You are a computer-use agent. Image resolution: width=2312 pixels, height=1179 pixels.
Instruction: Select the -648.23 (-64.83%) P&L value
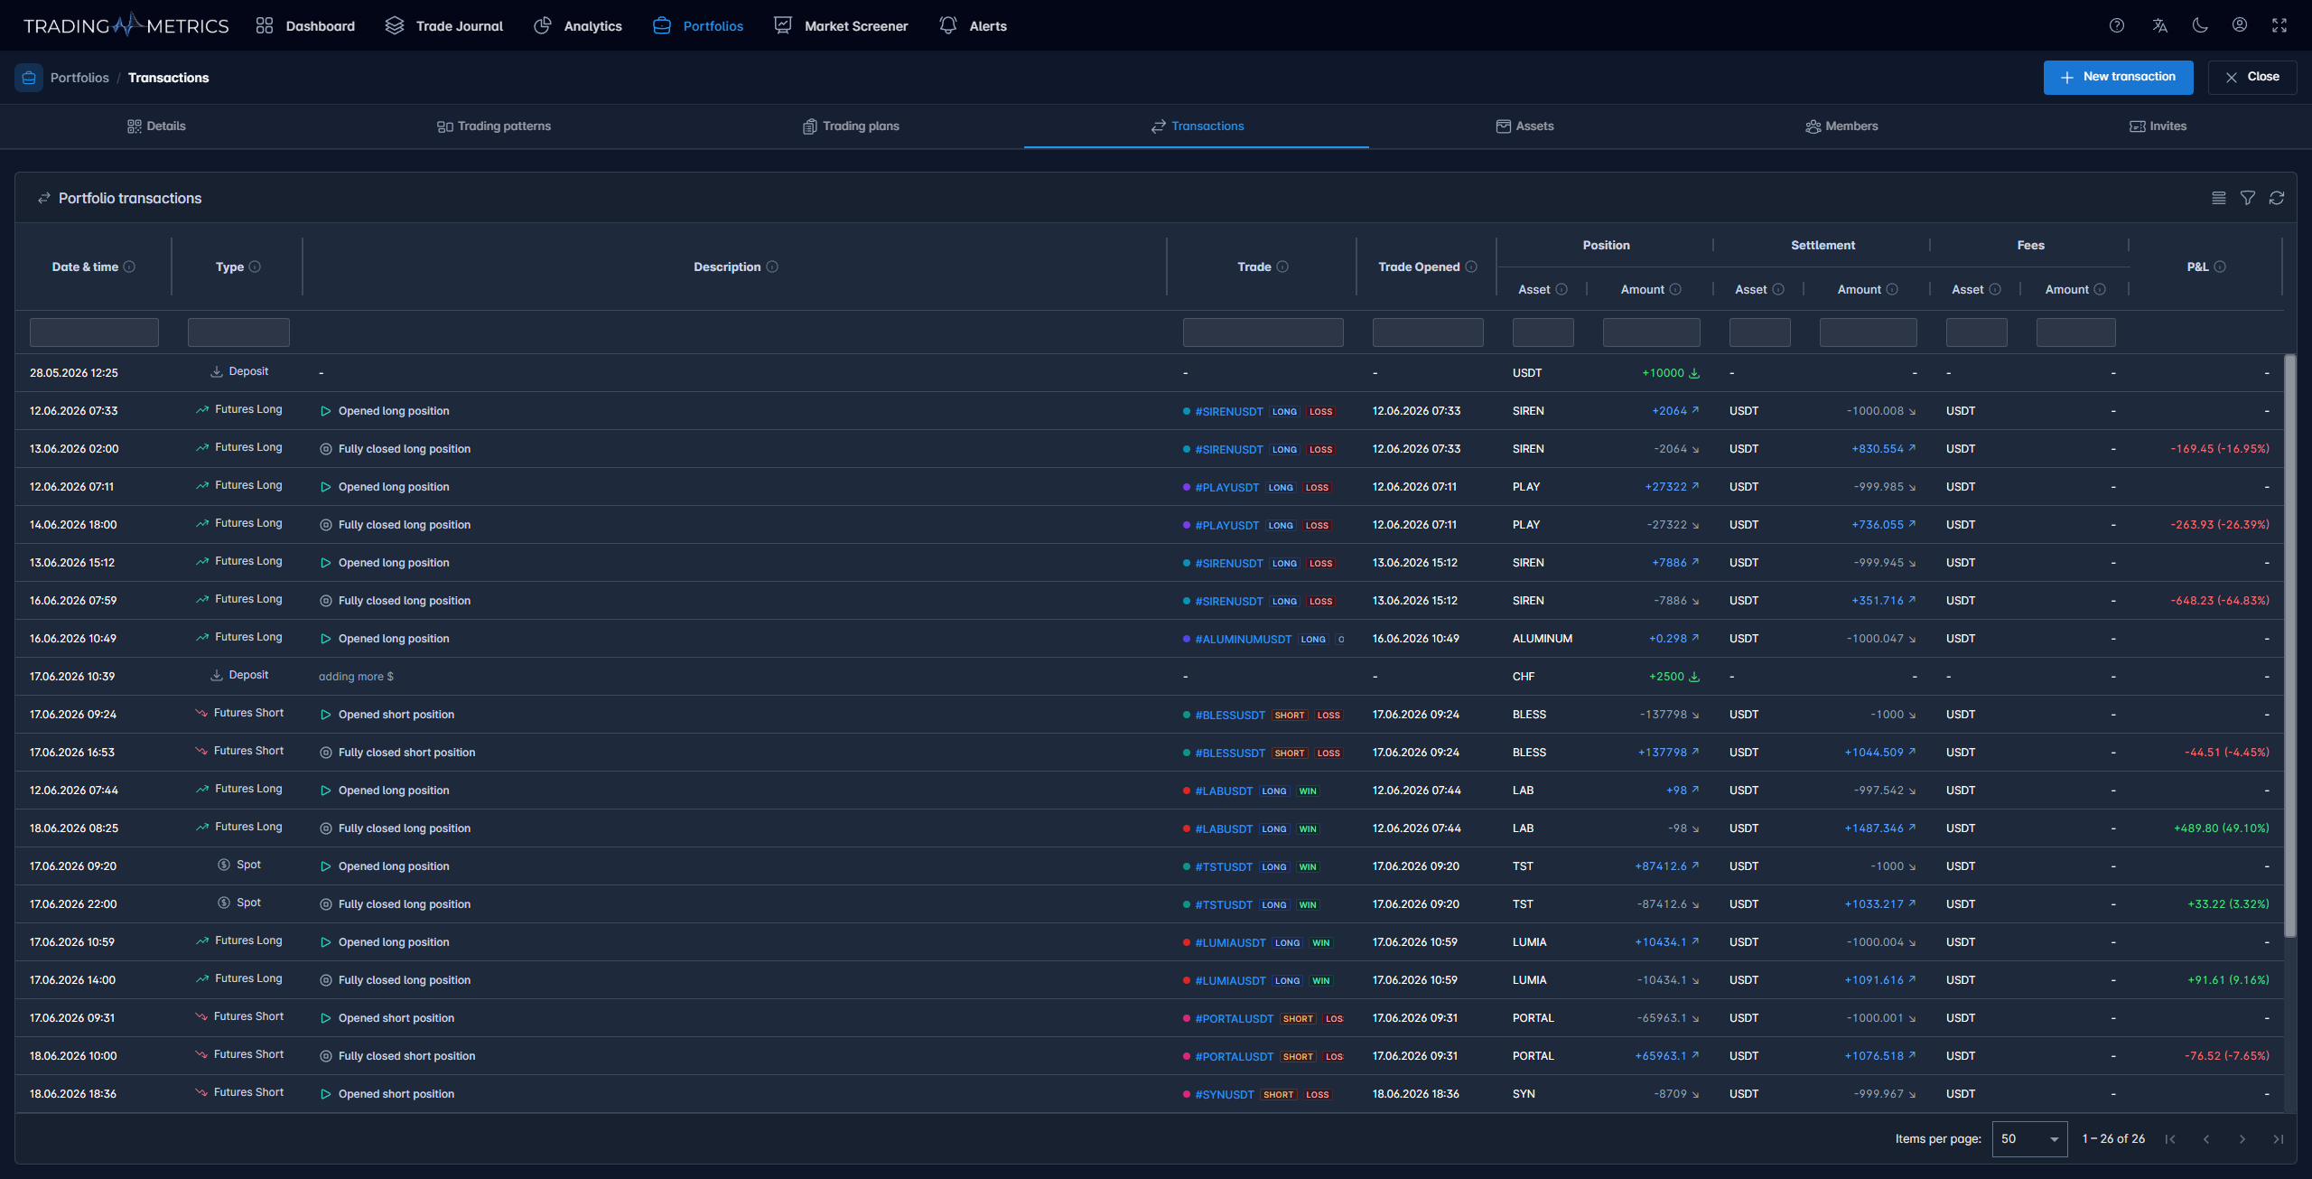pyautogui.click(x=2219, y=601)
